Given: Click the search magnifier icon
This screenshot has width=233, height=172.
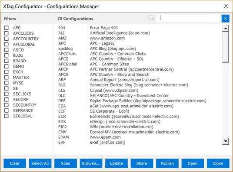Looking at the screenshot, I should pyautogui.click(x=151, y=18).
